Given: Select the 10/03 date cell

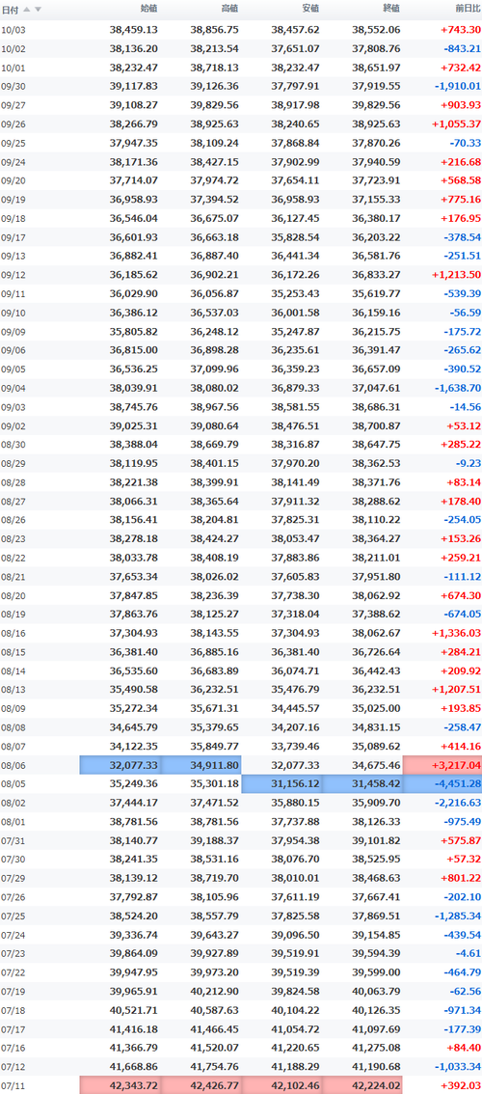Looking at the screenshot, I should point(13,30).
